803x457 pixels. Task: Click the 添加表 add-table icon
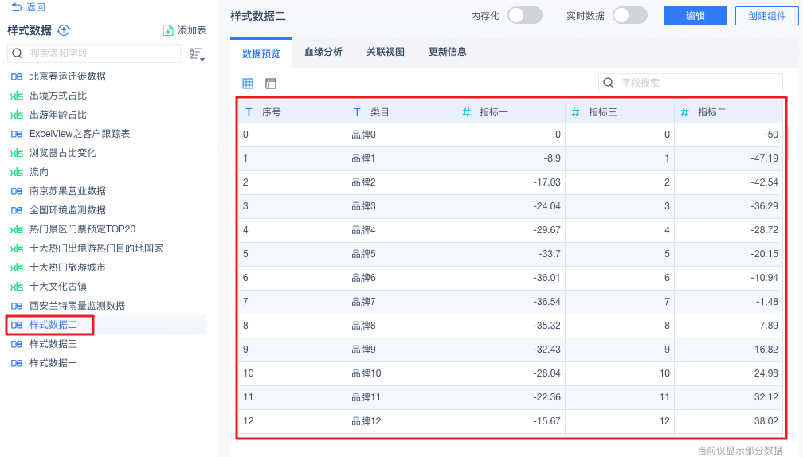pyautogui.click(x=168, y=30)
